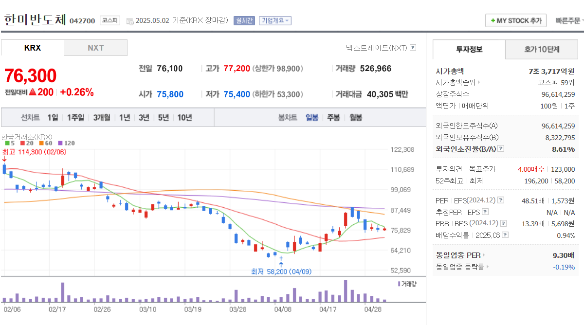Click the 시가 75,800 value

coord(170,94)
